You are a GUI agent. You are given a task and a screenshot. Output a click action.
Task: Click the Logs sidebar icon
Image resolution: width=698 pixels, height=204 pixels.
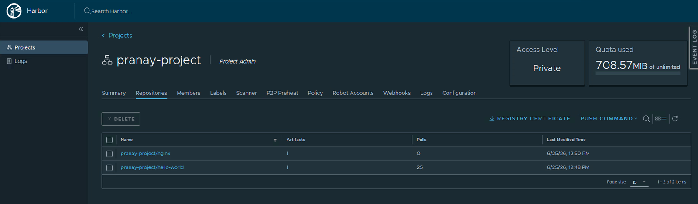[9, 61]
